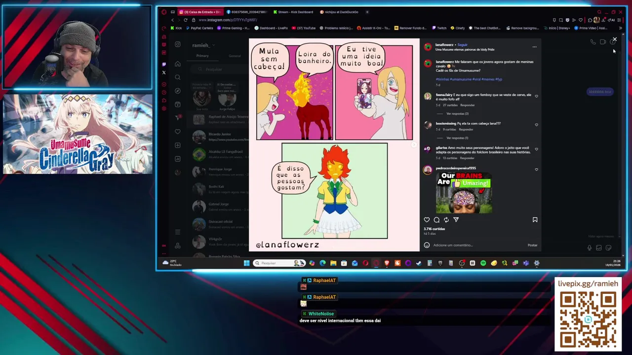Open the (37) YouTube bookmark
This screenshot has width=632, height=355.
coord(304,28)
